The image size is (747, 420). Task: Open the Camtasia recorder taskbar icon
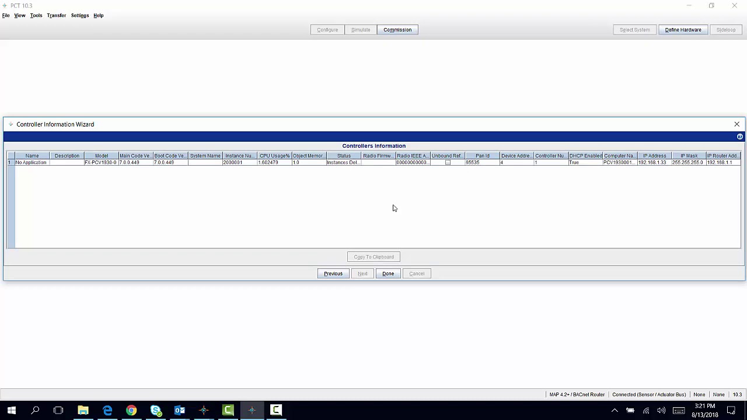(x=276, y=410)
